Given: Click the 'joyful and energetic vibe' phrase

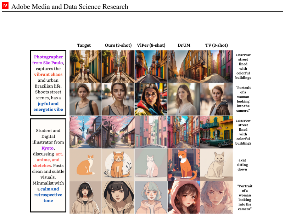Looking at the screenshot, I should click(48, 106).
